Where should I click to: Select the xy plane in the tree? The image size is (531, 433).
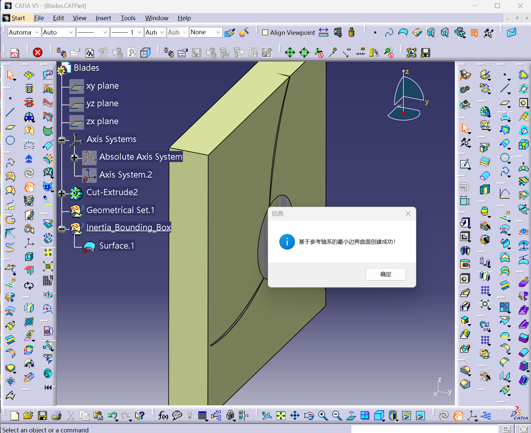[103, 86]
